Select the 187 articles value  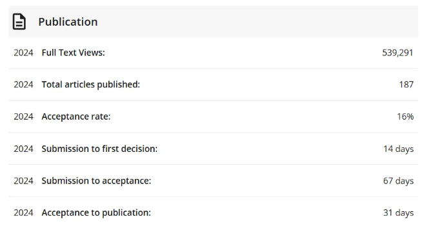[x=406, y=84]
